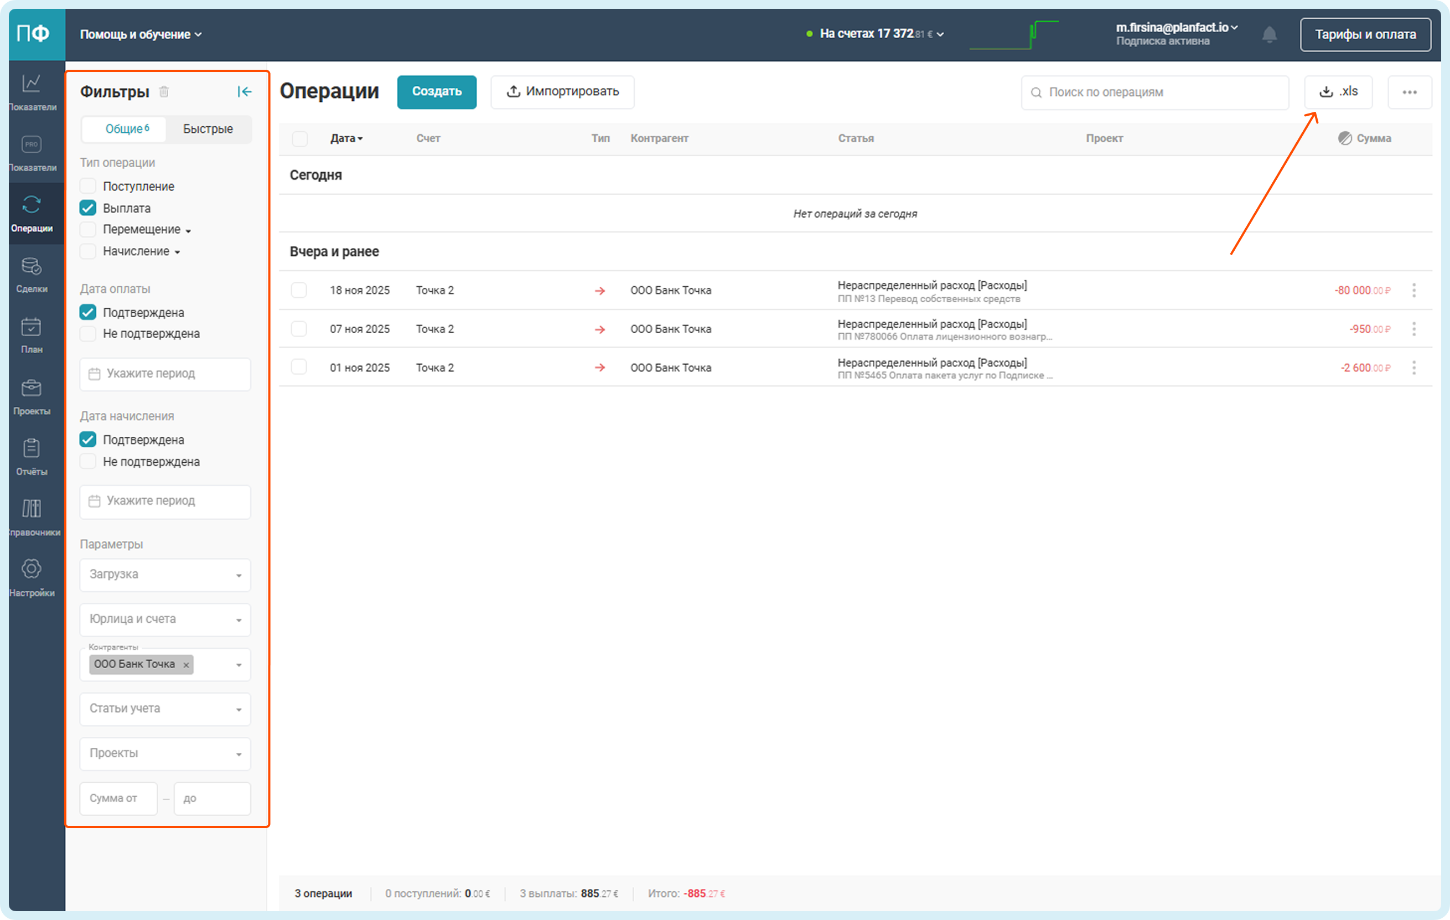Screen dimensions: 1450x920
Task: Remove ООО Банк Точка contractor tag
Action: point(186,665)
